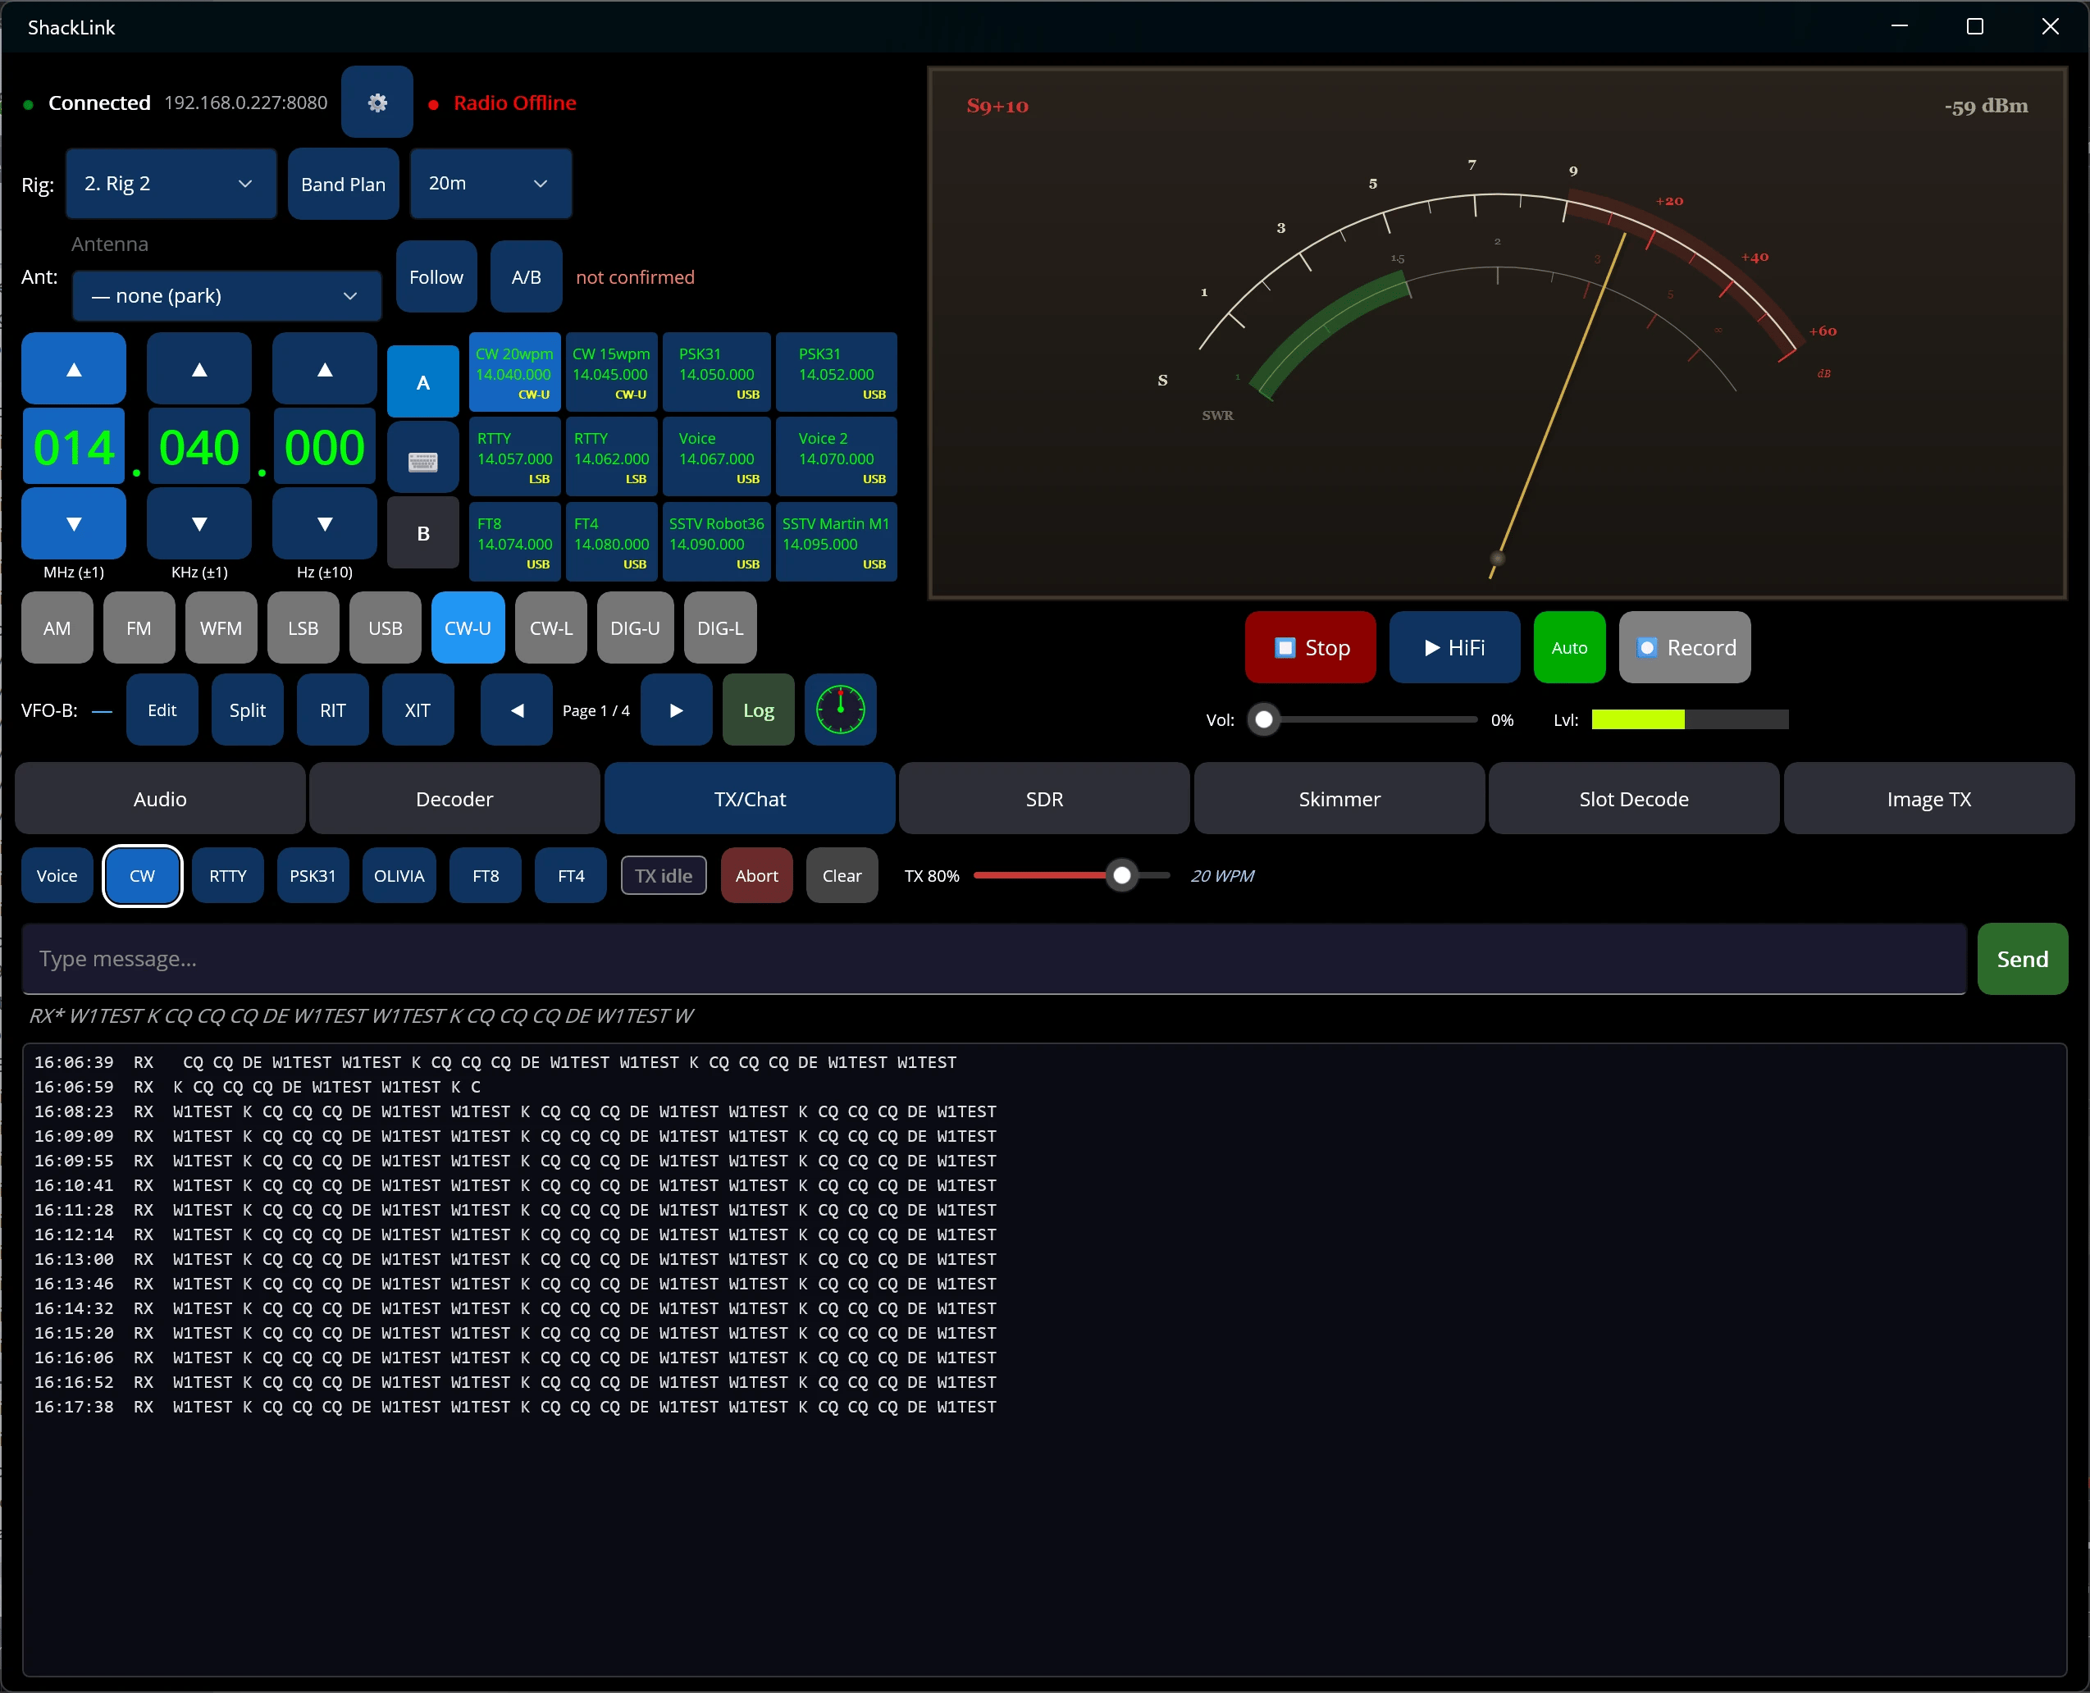Open the Log button
This screenshot has height=1693, width=2090.
coord(758,710)
